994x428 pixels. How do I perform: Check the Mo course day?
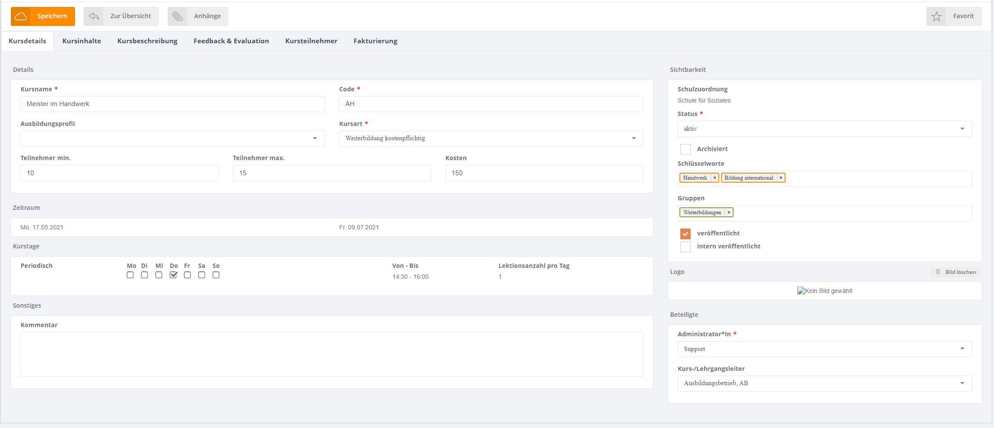(130, 275)
